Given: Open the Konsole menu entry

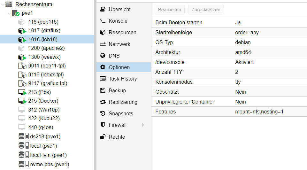Looking at the screenshot, I should pyautogui.click(x=118, y=21).
